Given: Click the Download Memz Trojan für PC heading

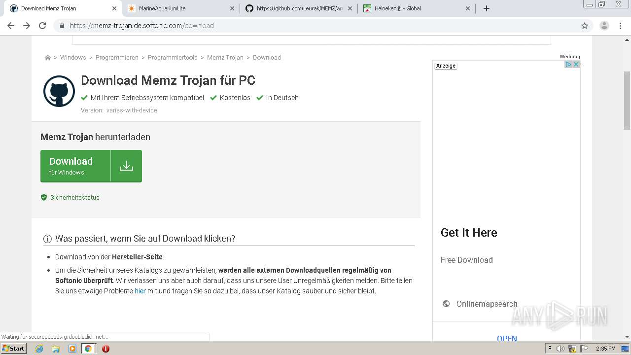Looking at the screenshot, I should coord(168,80).
